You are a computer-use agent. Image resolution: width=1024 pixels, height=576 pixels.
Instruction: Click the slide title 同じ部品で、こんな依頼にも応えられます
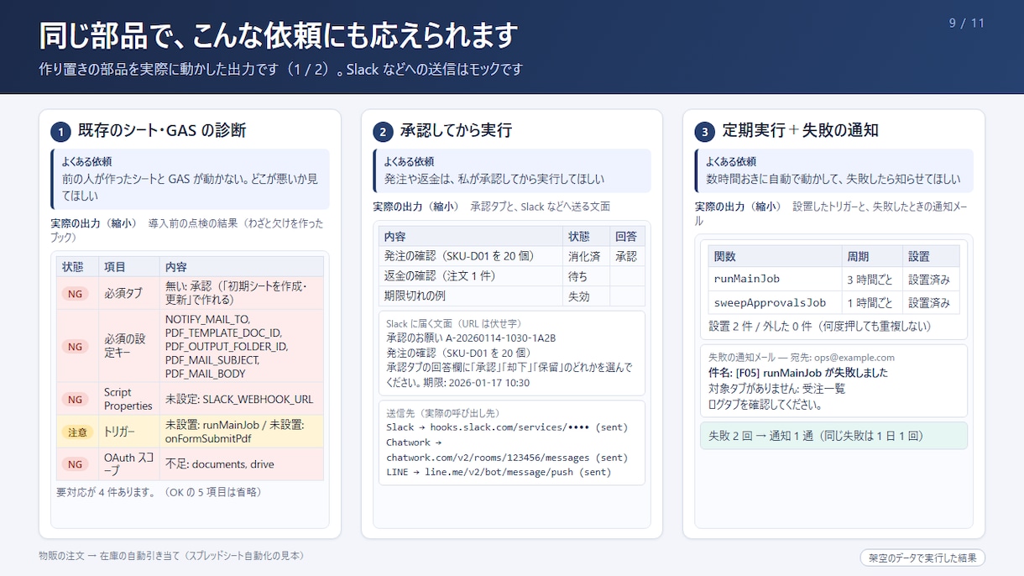[x=278, y=36]
